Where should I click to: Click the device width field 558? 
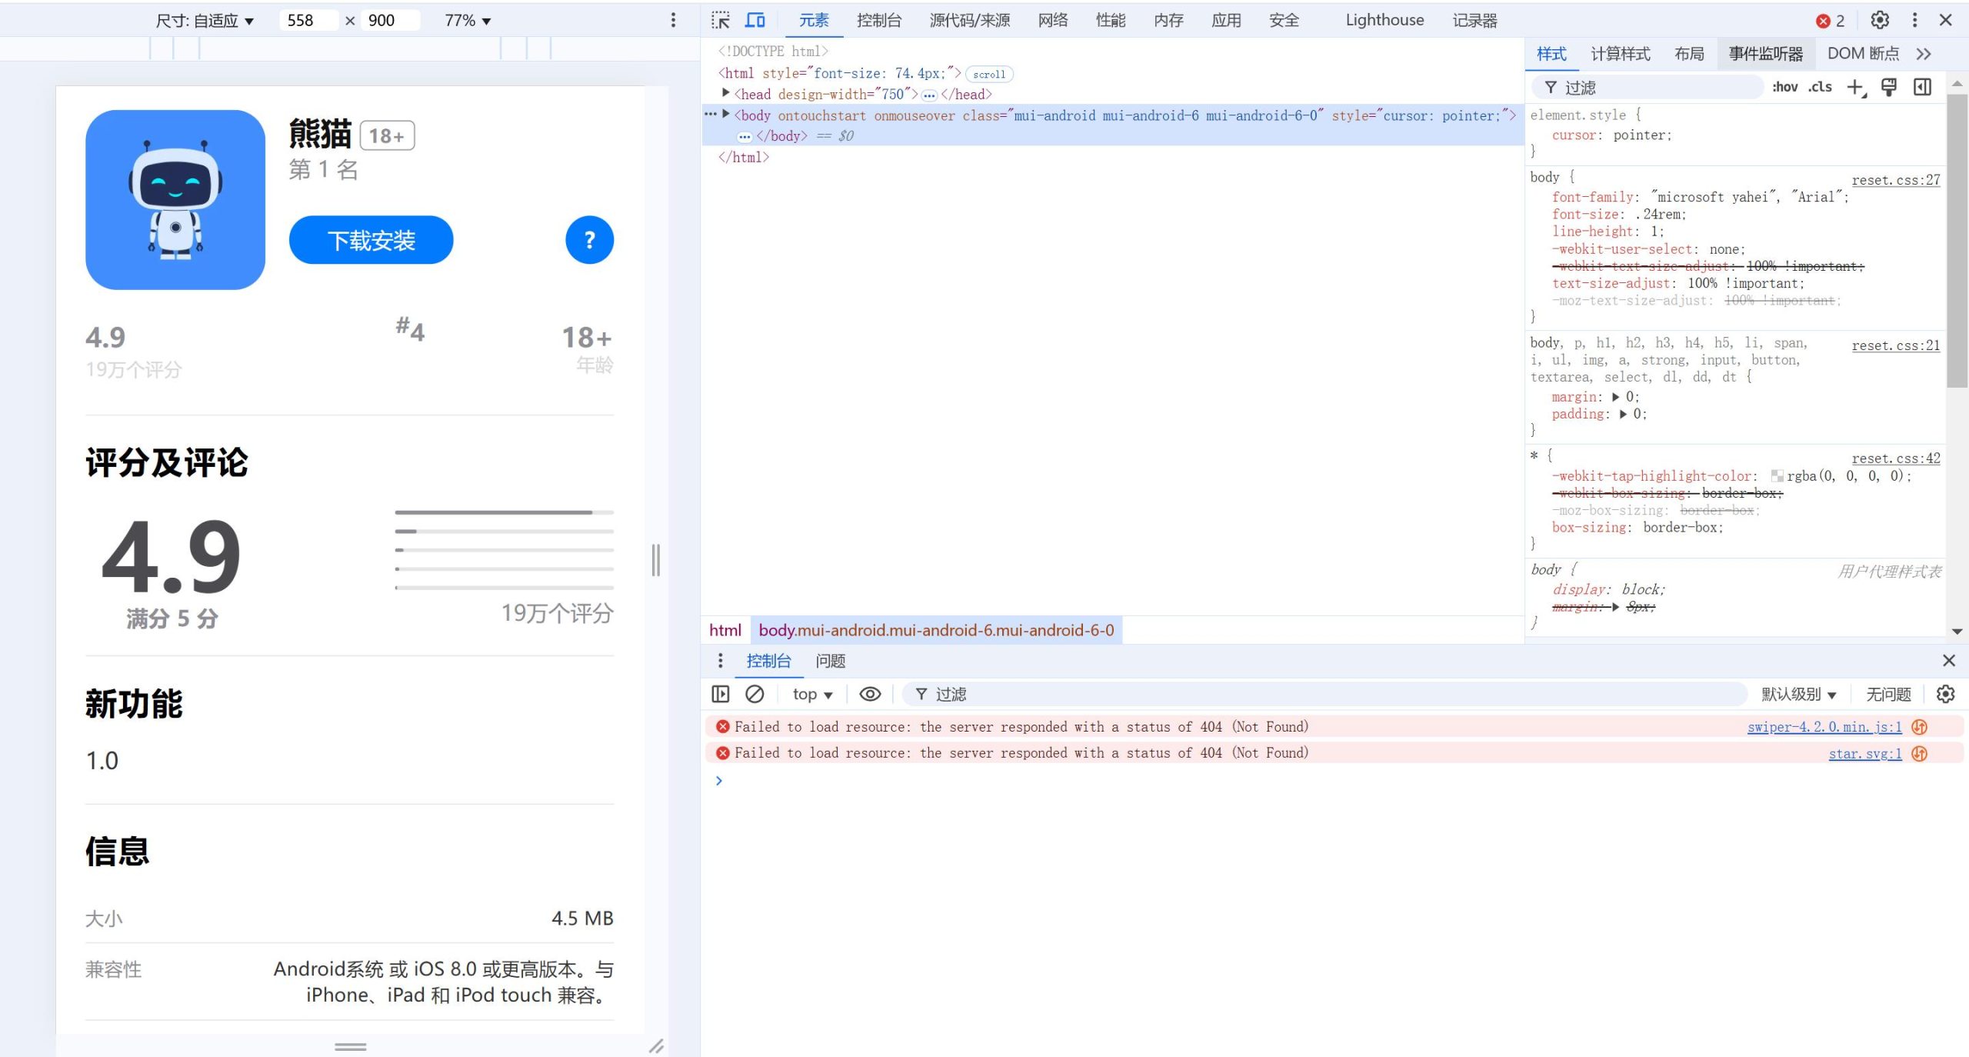click(308, 21)
